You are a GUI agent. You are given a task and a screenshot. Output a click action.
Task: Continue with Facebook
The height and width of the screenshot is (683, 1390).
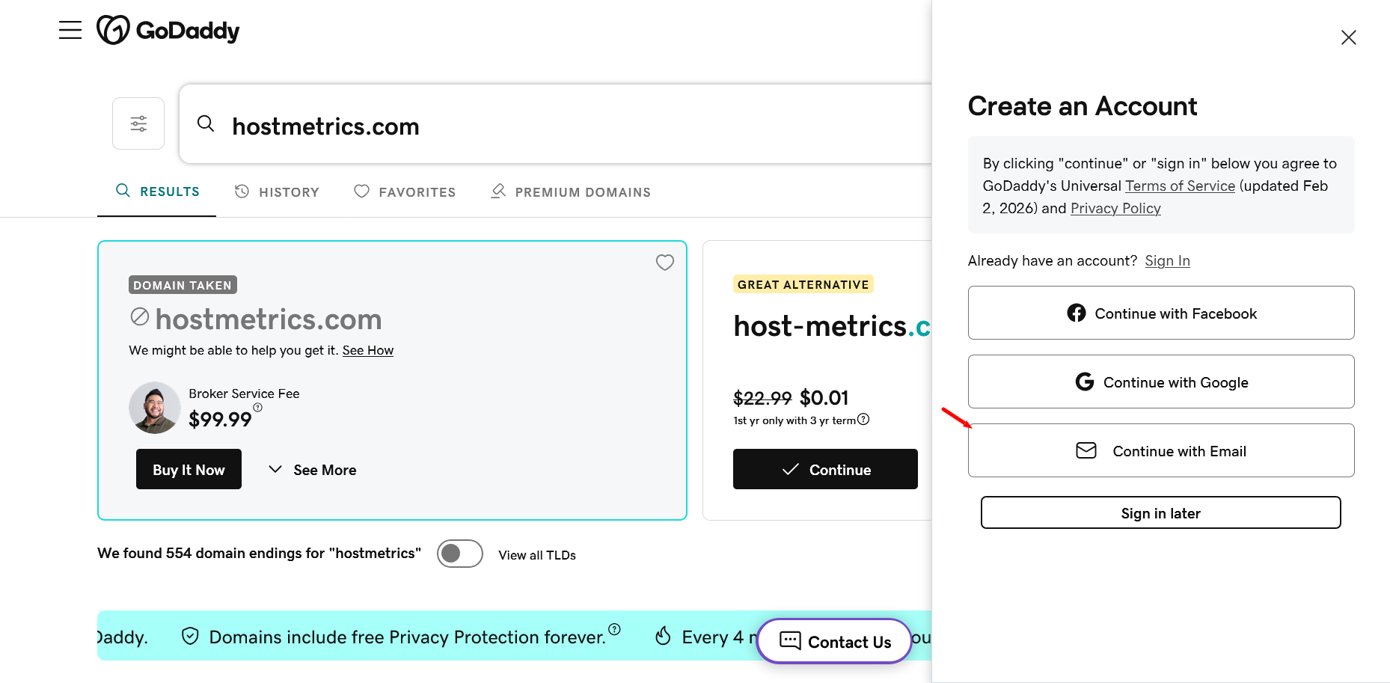(x=1161, y=313)
